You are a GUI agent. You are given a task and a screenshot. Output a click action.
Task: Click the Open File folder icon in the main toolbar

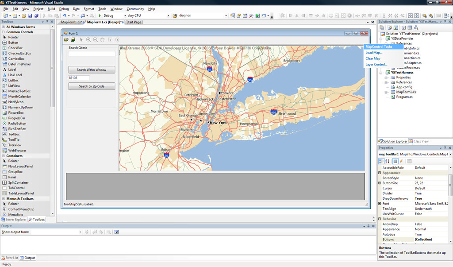pos(24,15)
